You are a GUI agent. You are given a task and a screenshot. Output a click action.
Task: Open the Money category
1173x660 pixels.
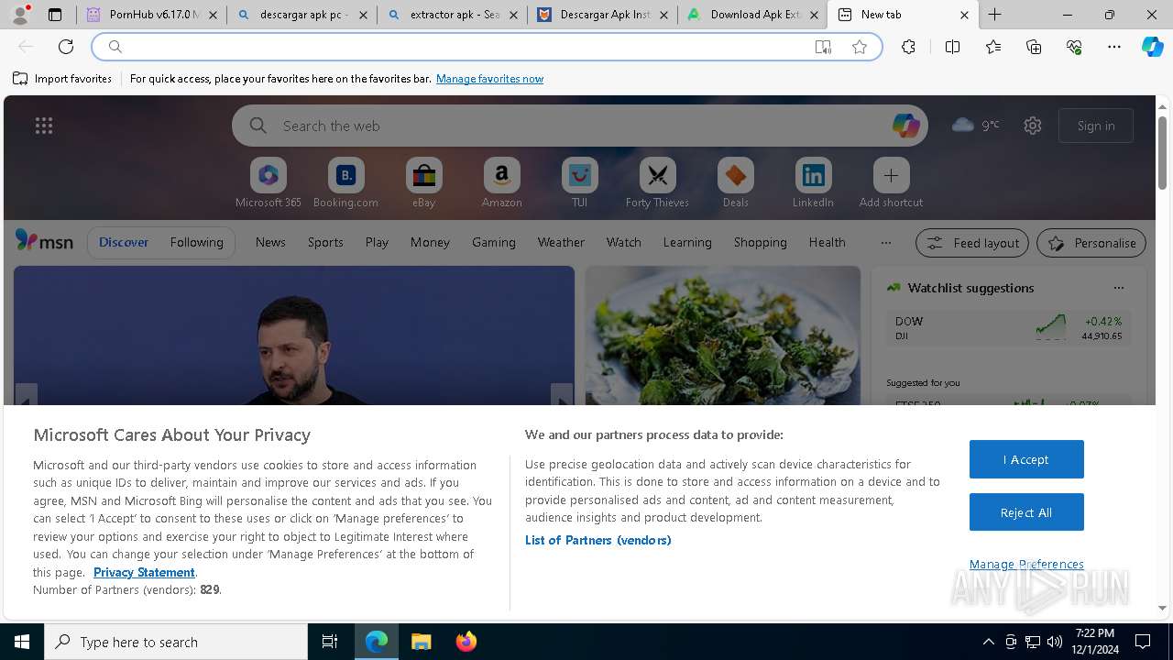[x=430, y=242]
